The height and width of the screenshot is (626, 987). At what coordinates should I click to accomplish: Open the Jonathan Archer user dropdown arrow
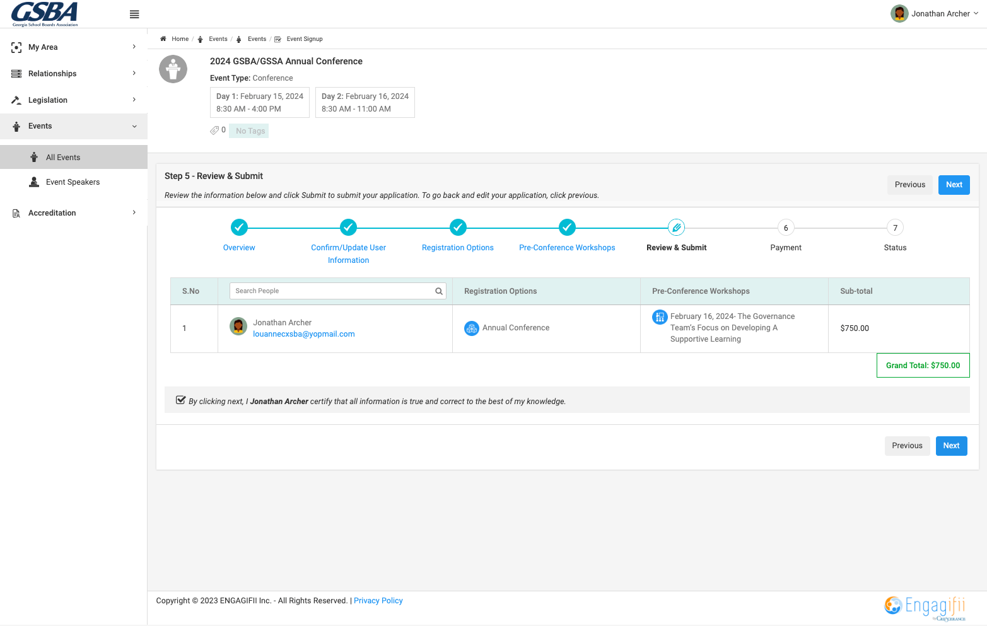[x=976, y=13]
